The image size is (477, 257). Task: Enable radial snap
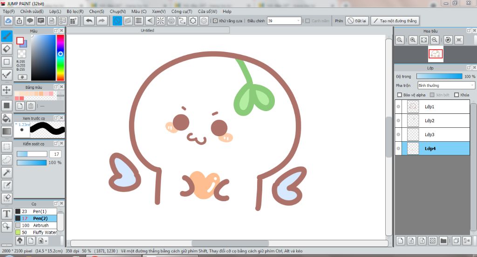coord(160,20)
